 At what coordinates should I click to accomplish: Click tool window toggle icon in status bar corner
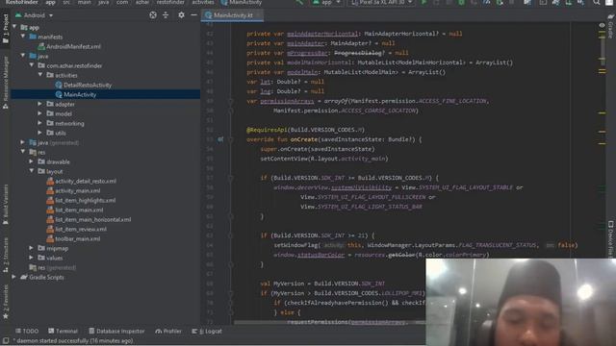(x=6, y=340)
